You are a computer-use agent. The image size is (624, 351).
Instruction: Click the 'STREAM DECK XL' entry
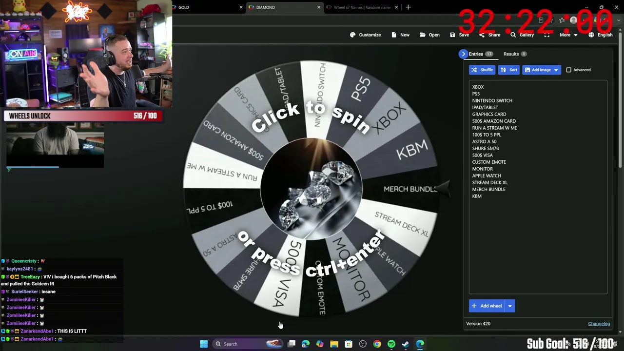coord(489,182)
